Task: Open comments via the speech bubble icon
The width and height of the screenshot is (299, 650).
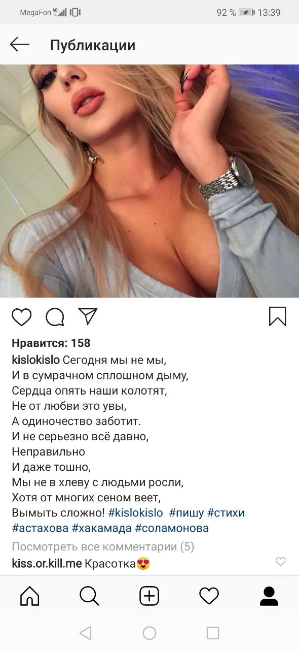Action: point(55,317)
